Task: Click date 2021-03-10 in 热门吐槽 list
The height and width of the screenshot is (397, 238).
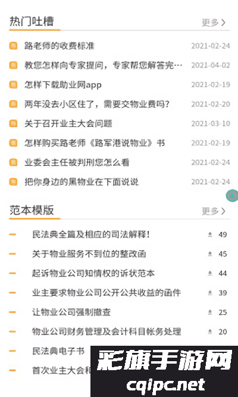Action: (x=211, y=123)
